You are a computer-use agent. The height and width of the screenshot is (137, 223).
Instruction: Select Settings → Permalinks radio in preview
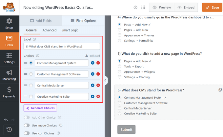pos(120,41)
